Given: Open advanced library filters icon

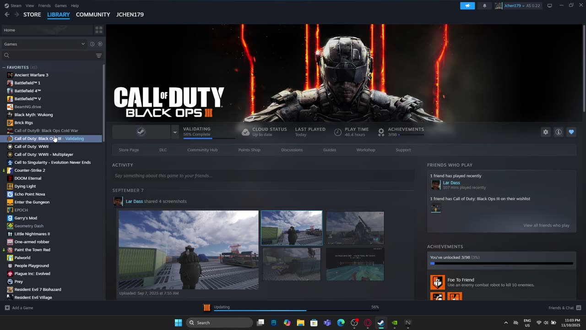Looking at the screenshot, I should [x=98, y=55].
